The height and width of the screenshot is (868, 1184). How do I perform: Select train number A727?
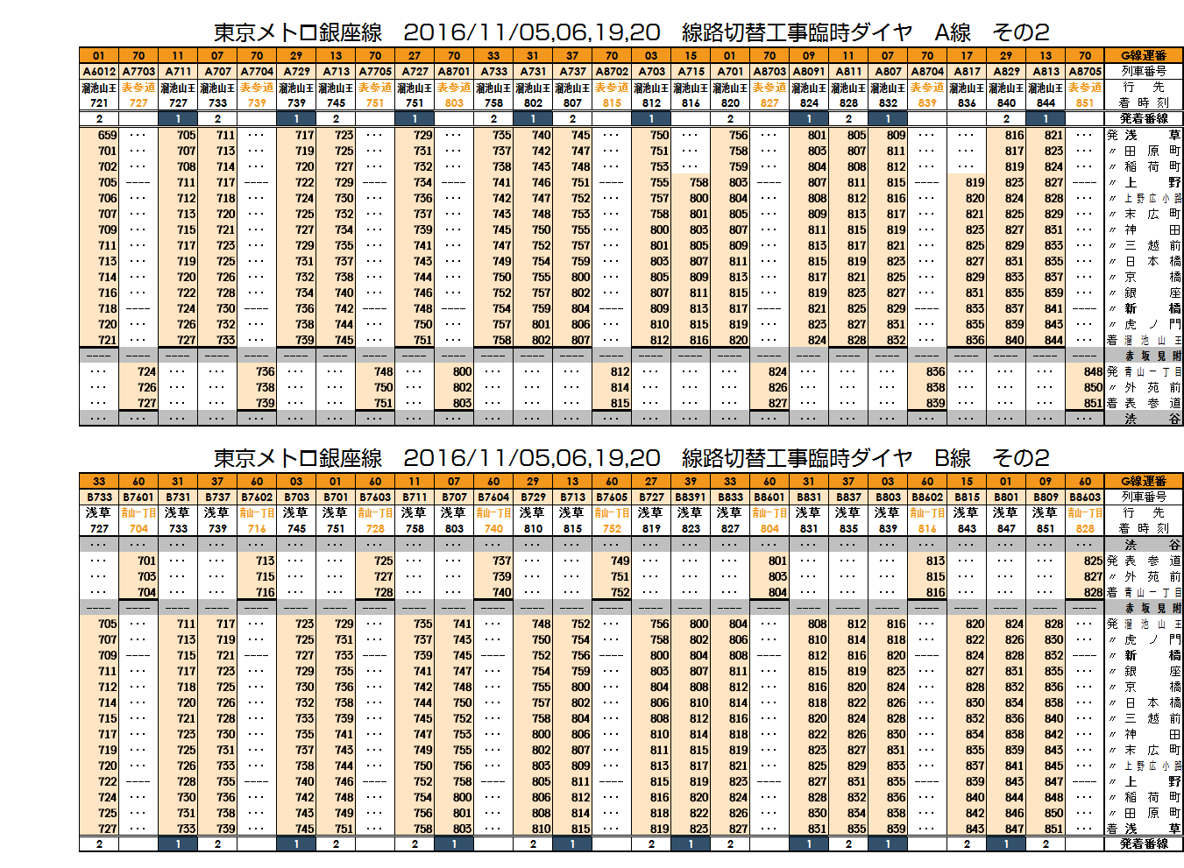click(x=415, y=72)
